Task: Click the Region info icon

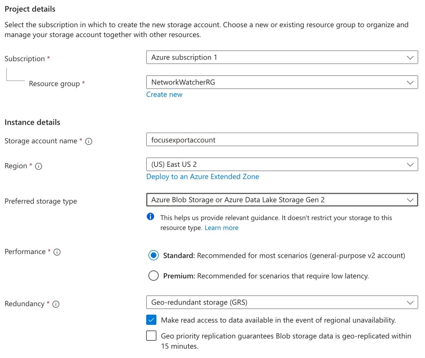Action: click(x=39, y=166)
